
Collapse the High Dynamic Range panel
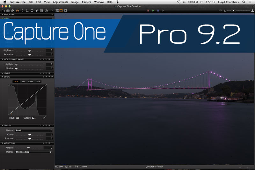click(2, 59)
